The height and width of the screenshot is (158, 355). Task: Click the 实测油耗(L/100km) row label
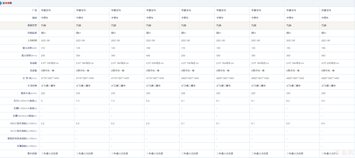[x=27, y=146]
